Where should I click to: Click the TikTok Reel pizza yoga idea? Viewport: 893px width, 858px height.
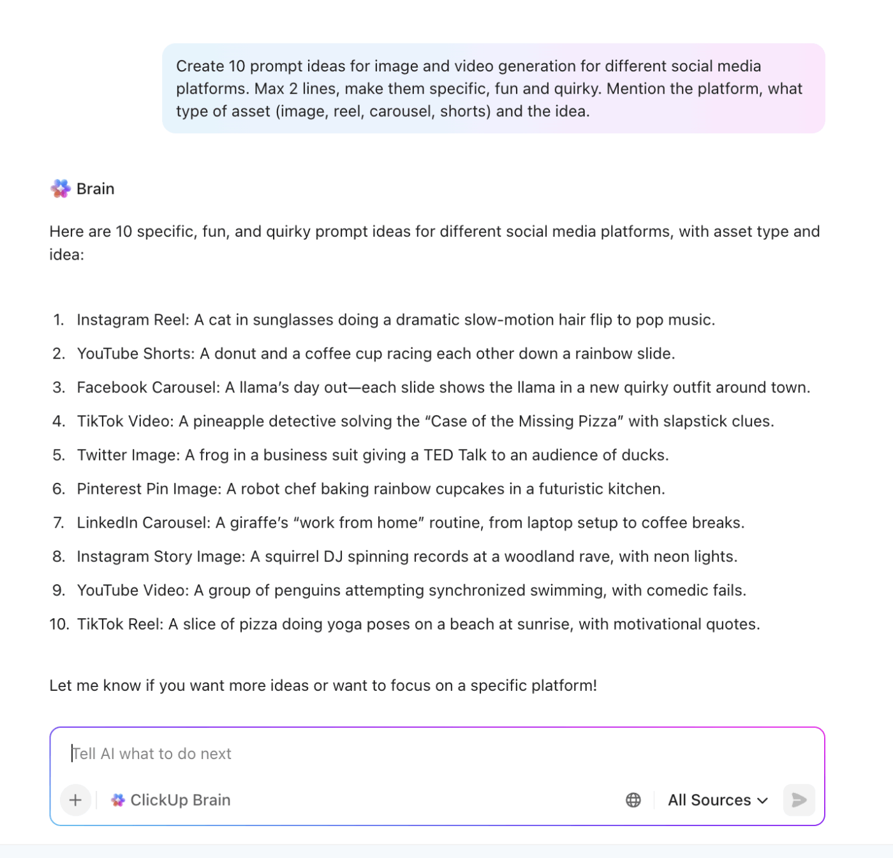click(x=418, y=624)
